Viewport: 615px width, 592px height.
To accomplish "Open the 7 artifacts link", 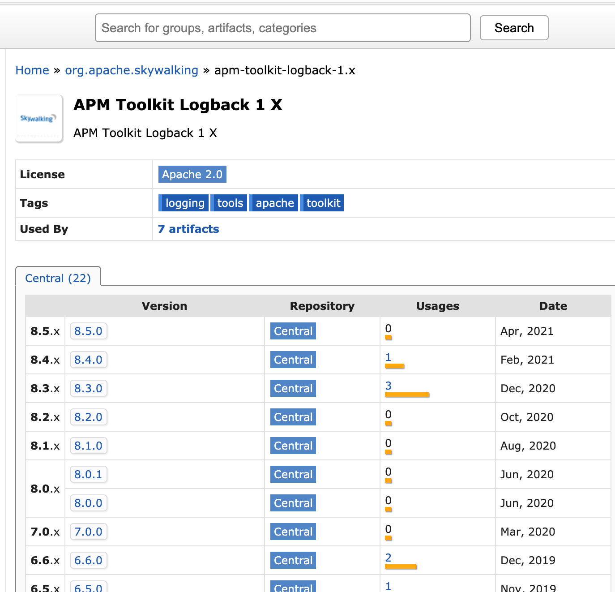I will pyautogui.click(x=188, y=229).
